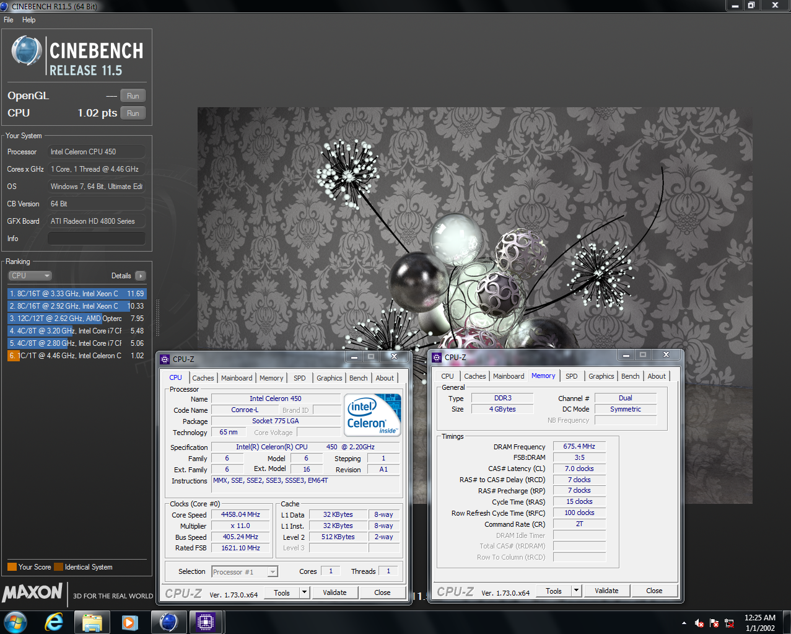Run the CPU benchmark
The height and width of the screenshot is (634, 791).
(x=133, y=113)
